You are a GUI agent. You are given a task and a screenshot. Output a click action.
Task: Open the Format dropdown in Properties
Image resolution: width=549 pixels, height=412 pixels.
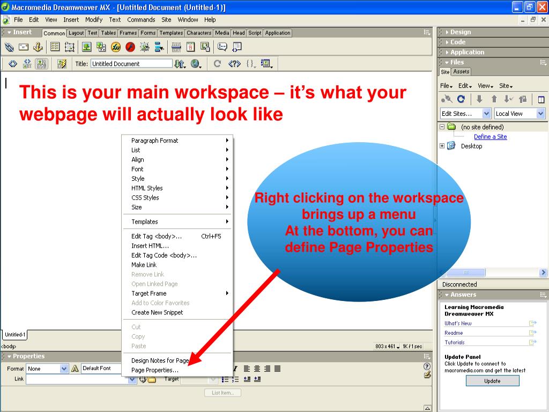(x=47, y=369)
